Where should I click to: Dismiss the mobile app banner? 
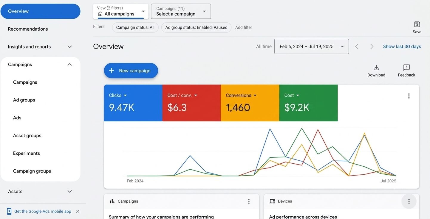coord(78,211)
